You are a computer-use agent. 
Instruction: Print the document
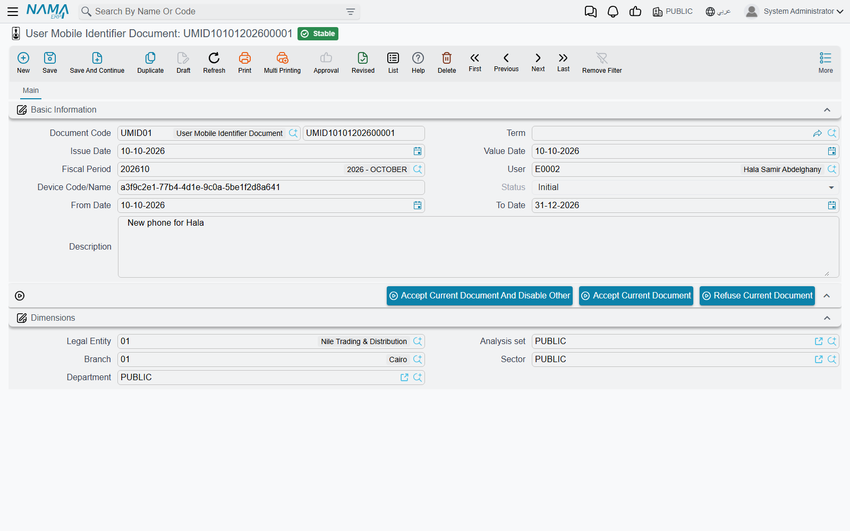pyautogui.click(x=245, y=63)
